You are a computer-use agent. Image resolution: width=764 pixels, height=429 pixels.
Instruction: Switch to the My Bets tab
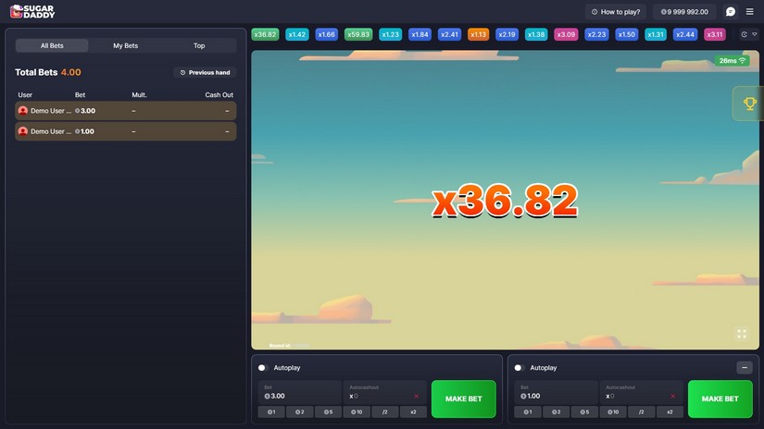pyautogui.click(x=125, y=45)
